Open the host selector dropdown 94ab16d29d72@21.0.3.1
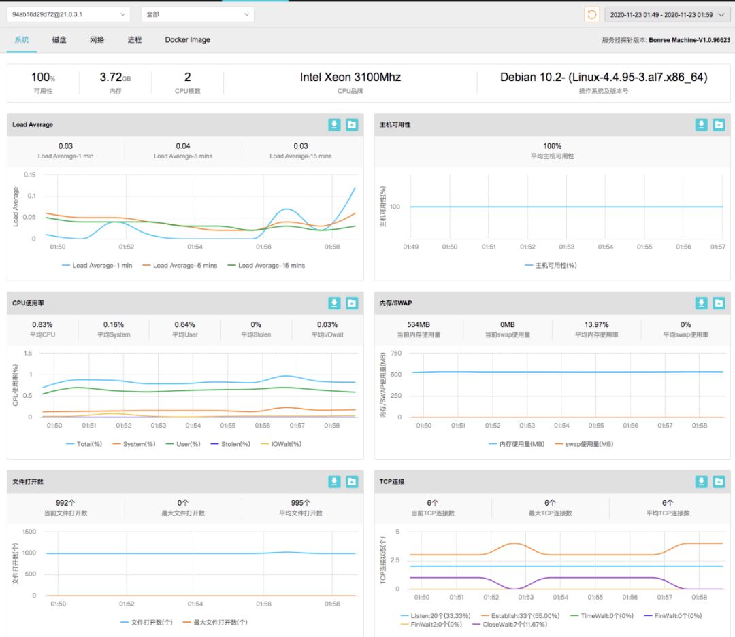The width and height of the screenshot is (735, 637). [x=69, y=14]
